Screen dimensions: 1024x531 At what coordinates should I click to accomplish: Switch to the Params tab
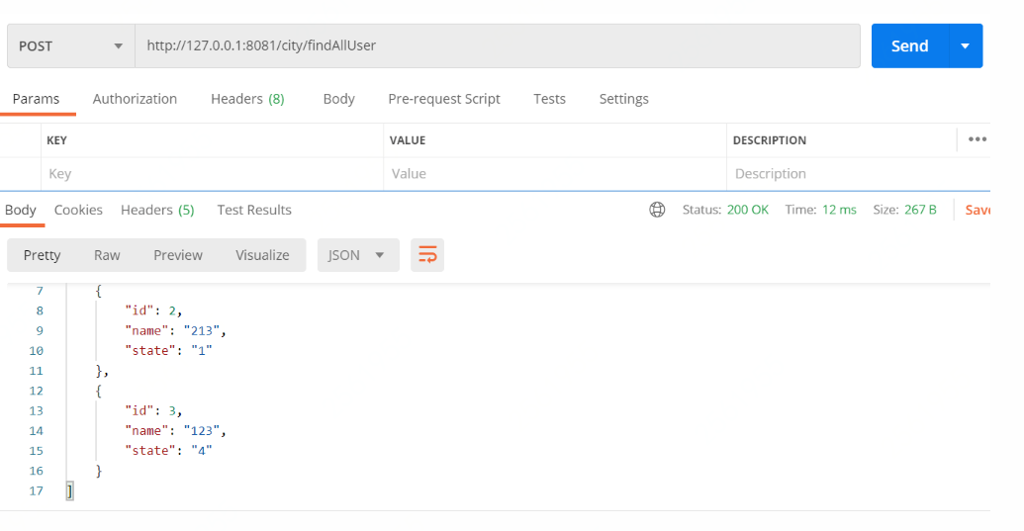point(36,99)
